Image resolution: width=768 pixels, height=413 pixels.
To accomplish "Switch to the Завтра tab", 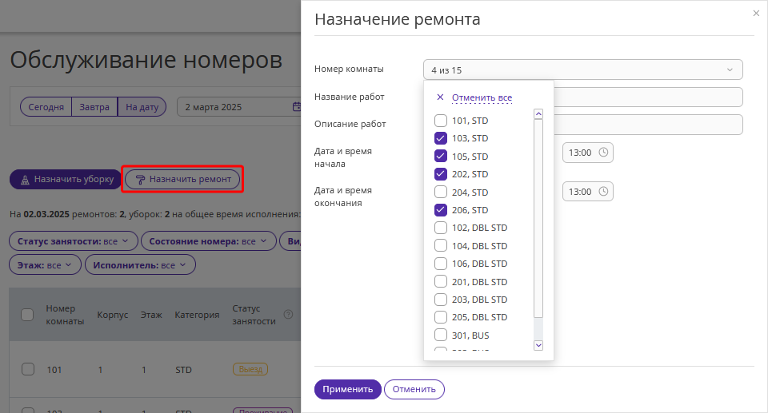I will coord(94,107).
